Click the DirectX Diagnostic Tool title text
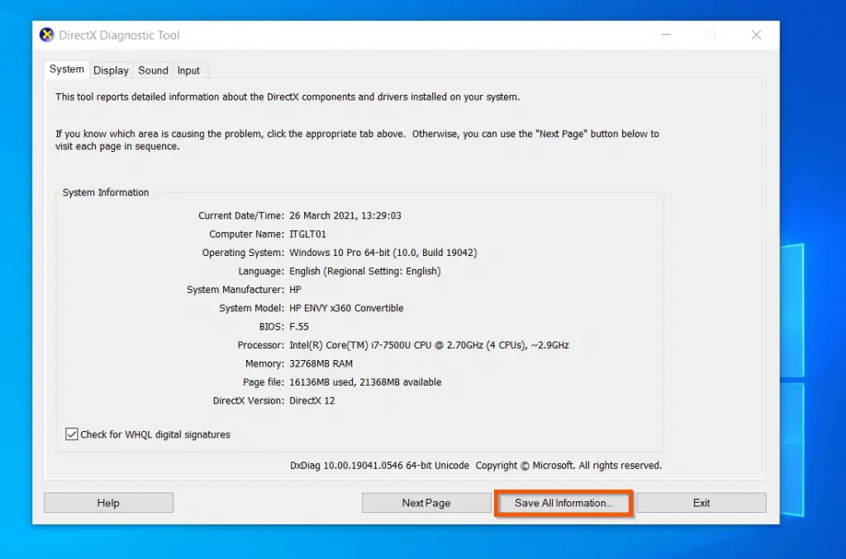846x559 pixels. point(119,36)
